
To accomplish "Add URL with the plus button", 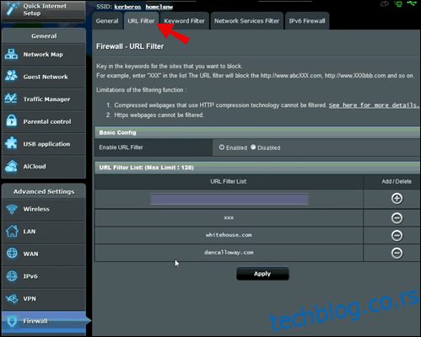I will click(397, 199).
